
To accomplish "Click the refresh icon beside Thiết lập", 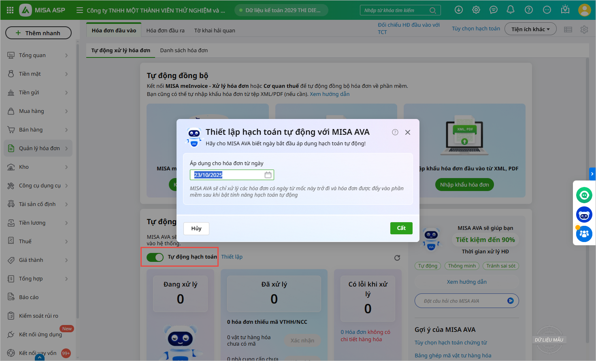I will click(397, 258).
